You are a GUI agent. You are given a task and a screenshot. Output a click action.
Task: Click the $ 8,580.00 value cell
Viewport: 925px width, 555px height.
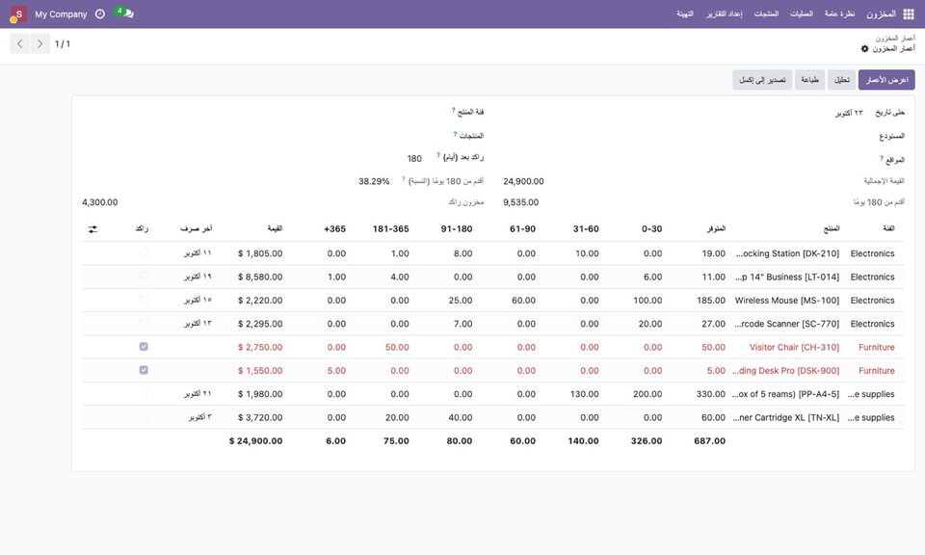[x=260, y=277]
